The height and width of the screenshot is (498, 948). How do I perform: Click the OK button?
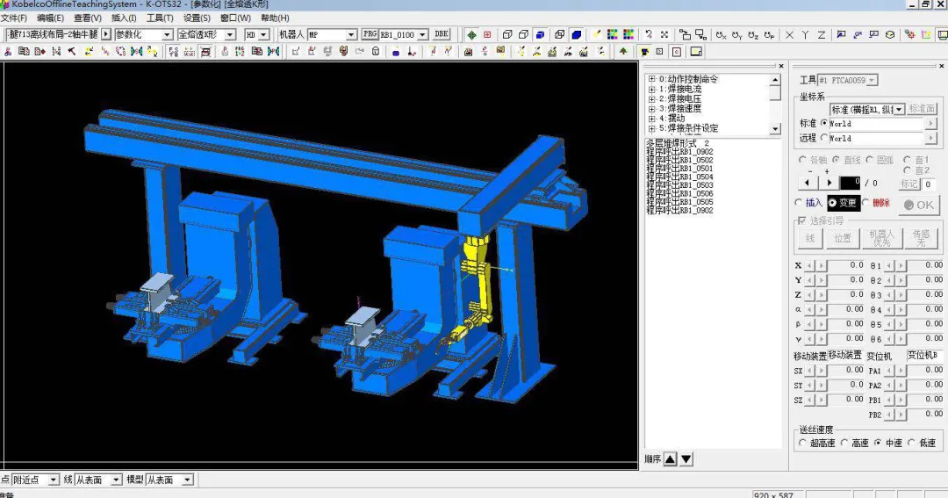pos(919,206)
